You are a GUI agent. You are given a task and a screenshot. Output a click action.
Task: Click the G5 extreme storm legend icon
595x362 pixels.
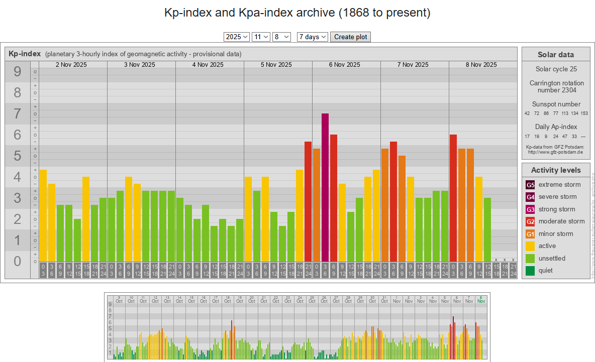coord(530,185)
